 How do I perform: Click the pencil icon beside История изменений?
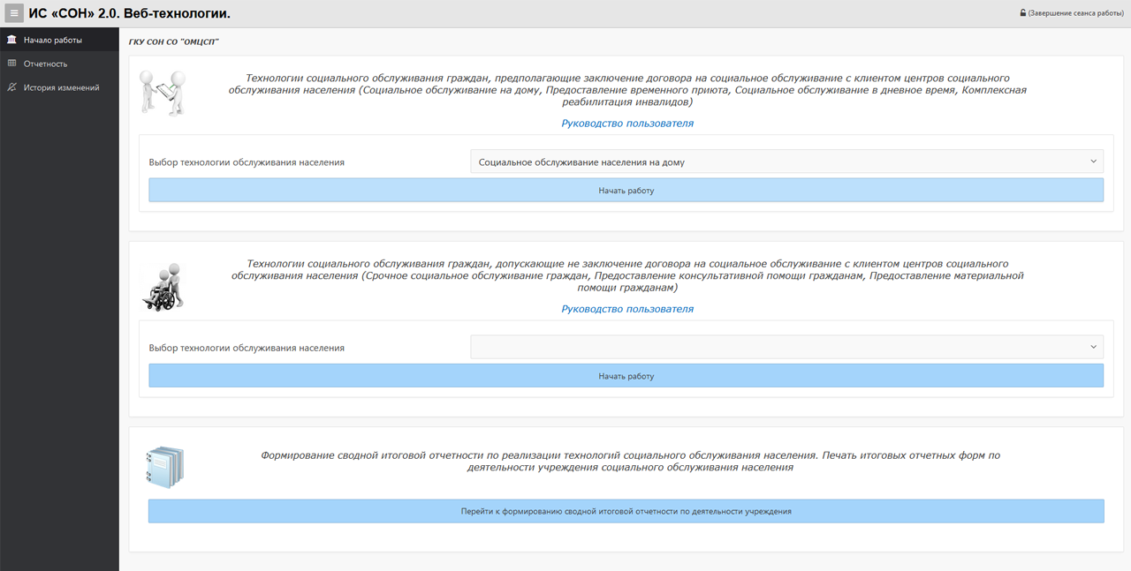[11, 87]
